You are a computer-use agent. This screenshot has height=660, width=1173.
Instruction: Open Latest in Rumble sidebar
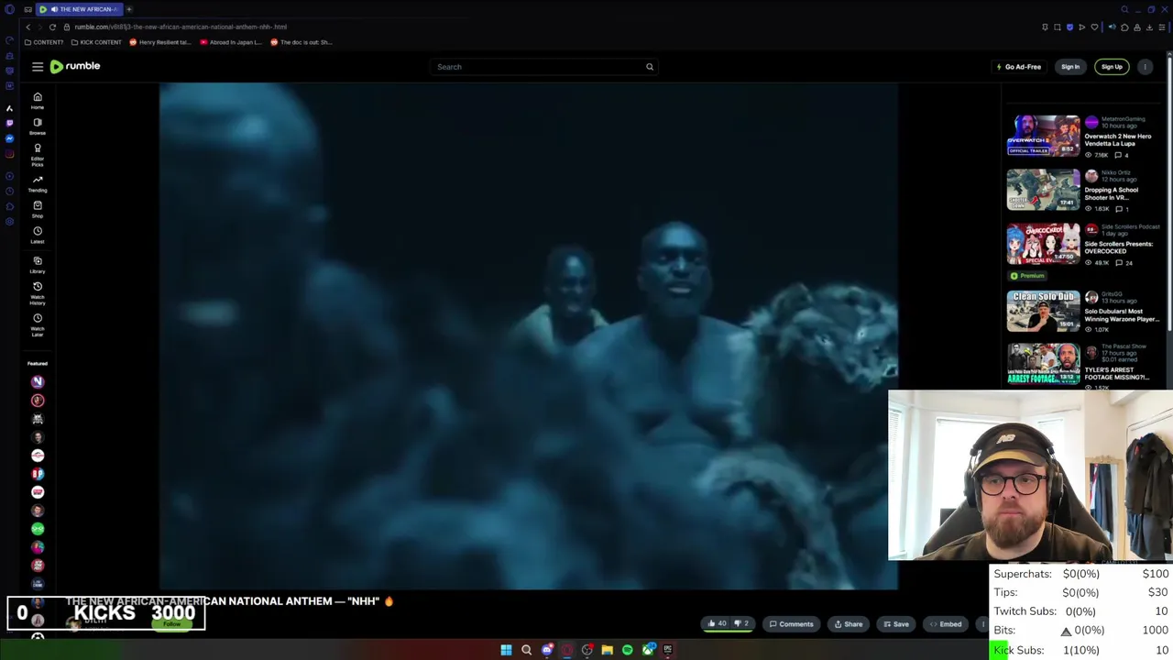[38, 235]
